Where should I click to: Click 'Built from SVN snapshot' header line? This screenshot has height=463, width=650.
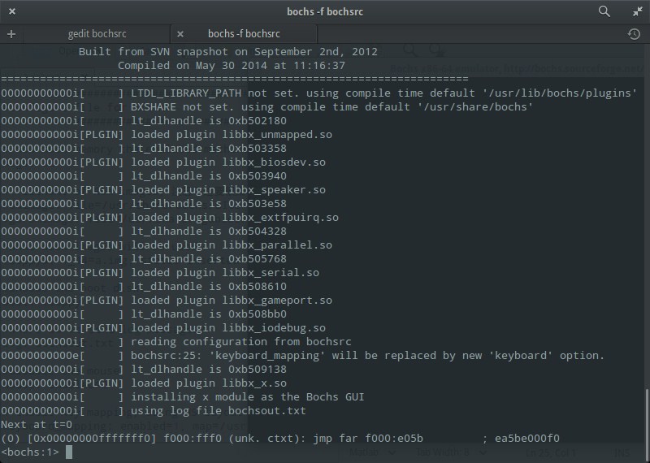coord(228,52)
